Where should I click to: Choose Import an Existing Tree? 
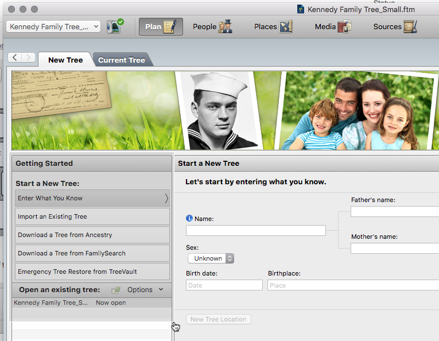92,216
